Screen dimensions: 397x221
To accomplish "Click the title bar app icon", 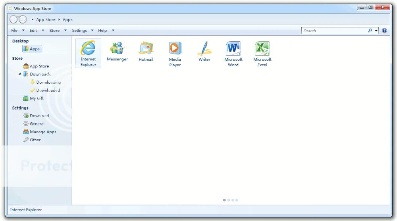I will point(10,8).
